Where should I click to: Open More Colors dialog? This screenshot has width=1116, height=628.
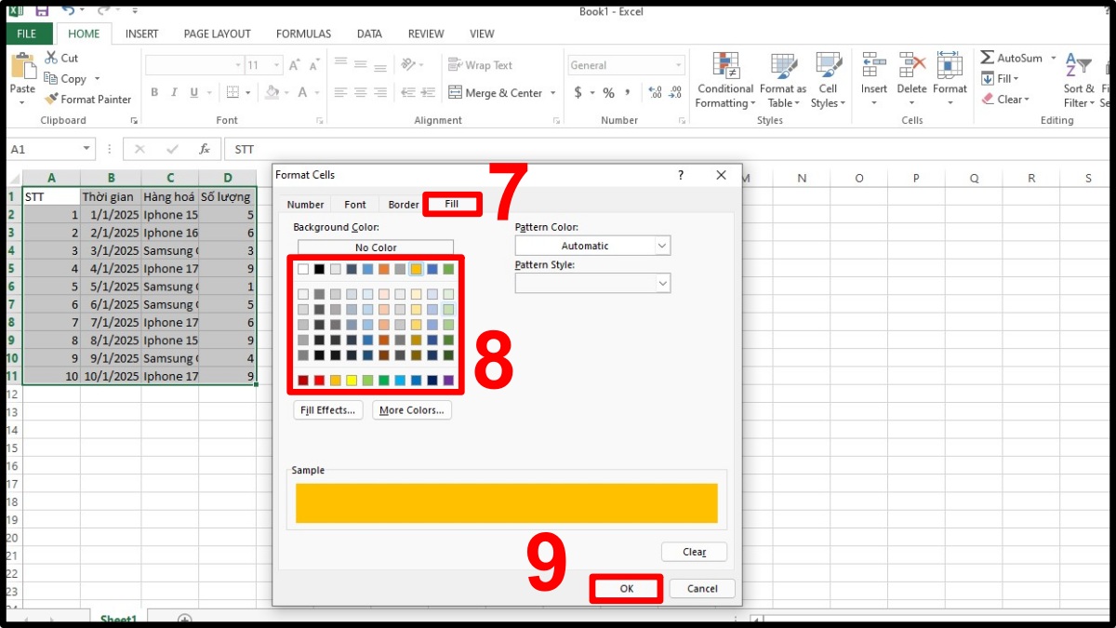412,410
